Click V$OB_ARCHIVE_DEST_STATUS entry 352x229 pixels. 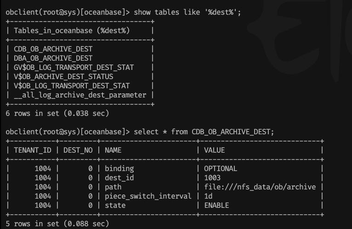63,77
